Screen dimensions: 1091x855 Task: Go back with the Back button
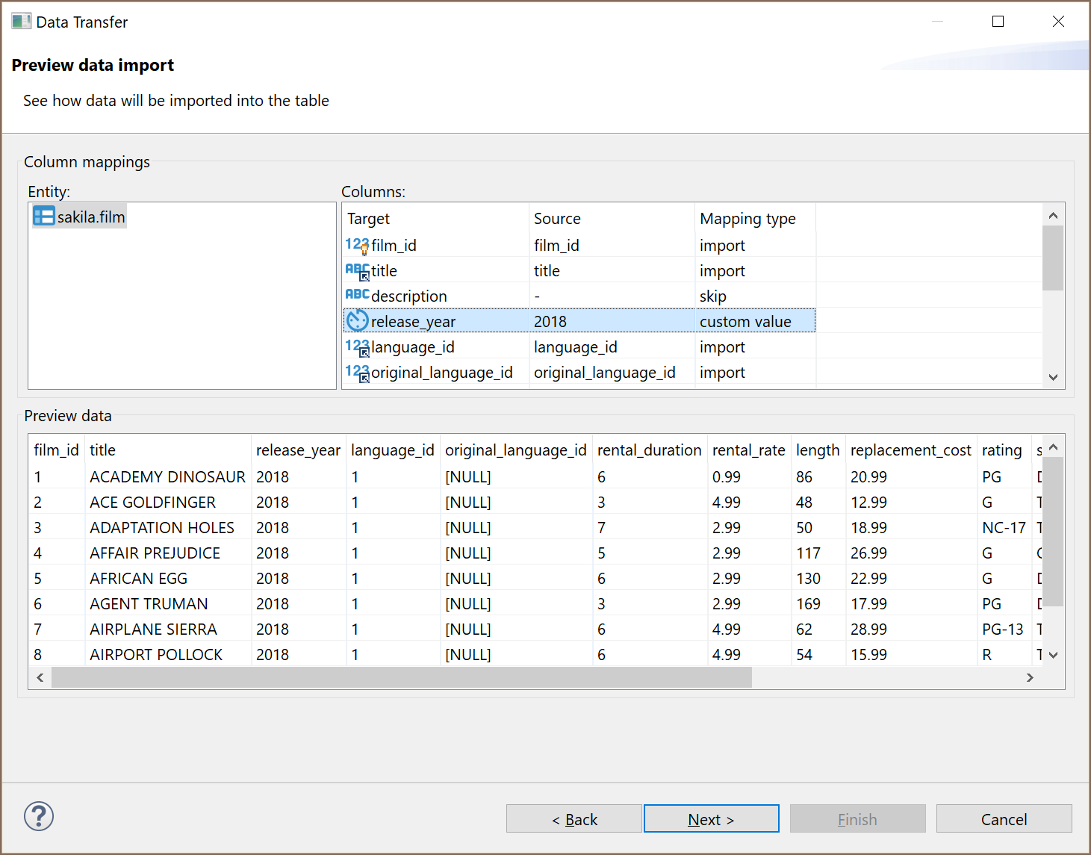(x=574, y=819)
